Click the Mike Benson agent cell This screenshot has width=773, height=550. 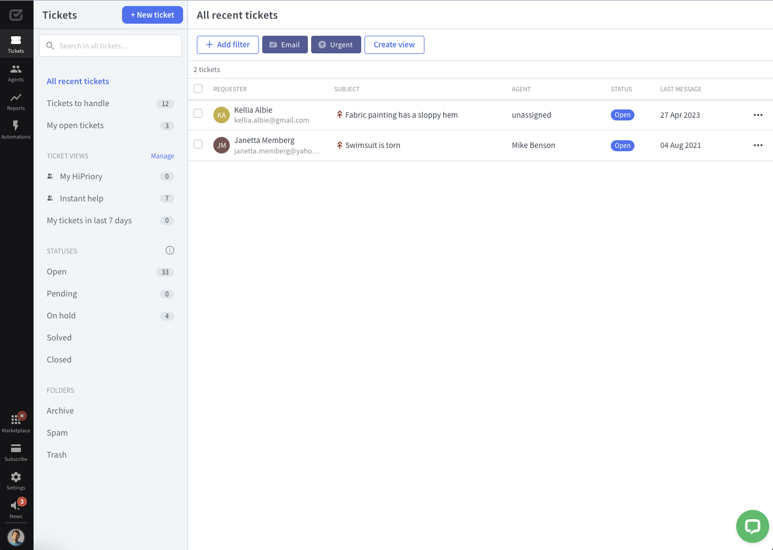533,145
